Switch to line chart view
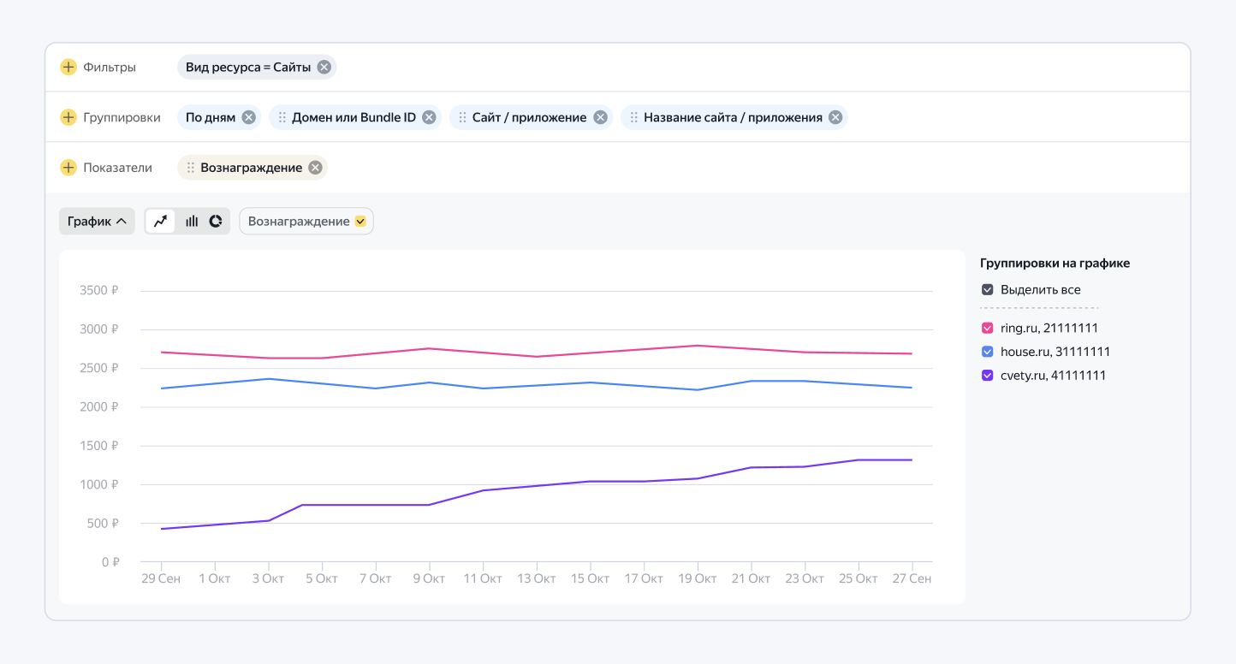The width and height of the screenshot is (1236, 664). 160,221
